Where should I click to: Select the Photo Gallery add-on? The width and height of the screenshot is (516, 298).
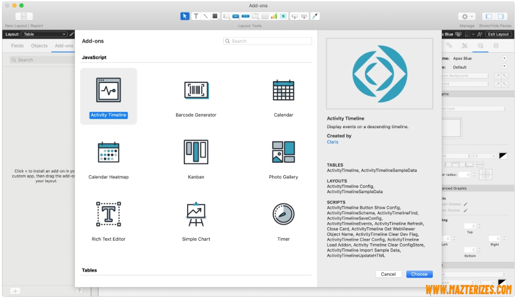[283, 158]
